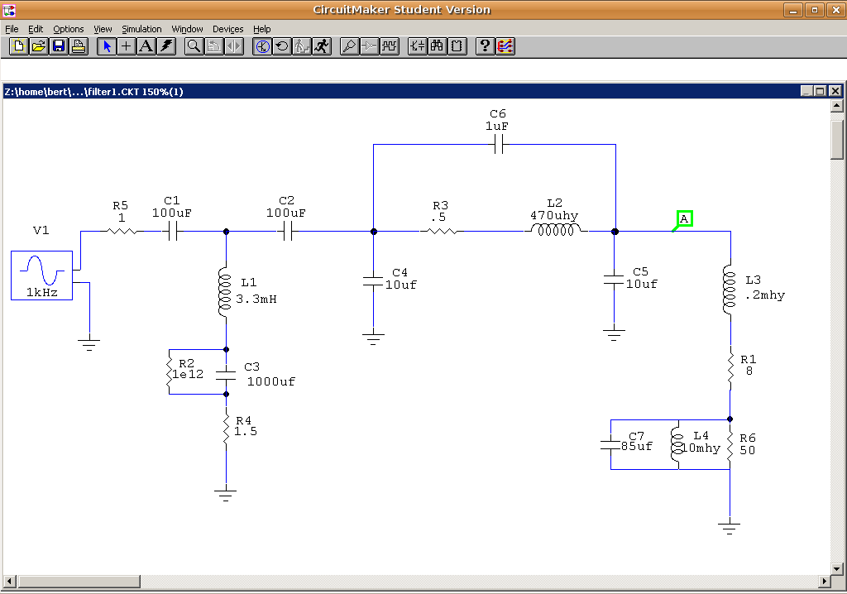847x594 pixels.
Task: Save the circuit with floppy disk icon
Action: coord(58,46)
